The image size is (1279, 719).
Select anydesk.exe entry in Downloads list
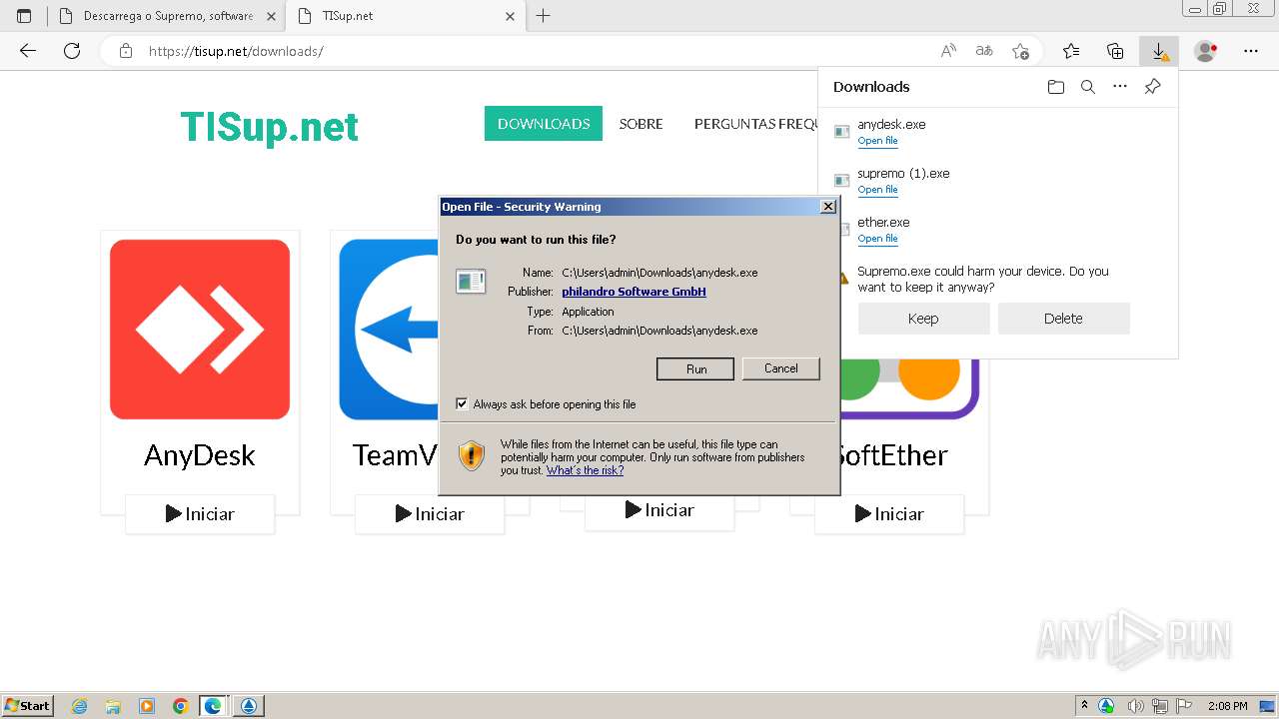(x=997, y=132)
